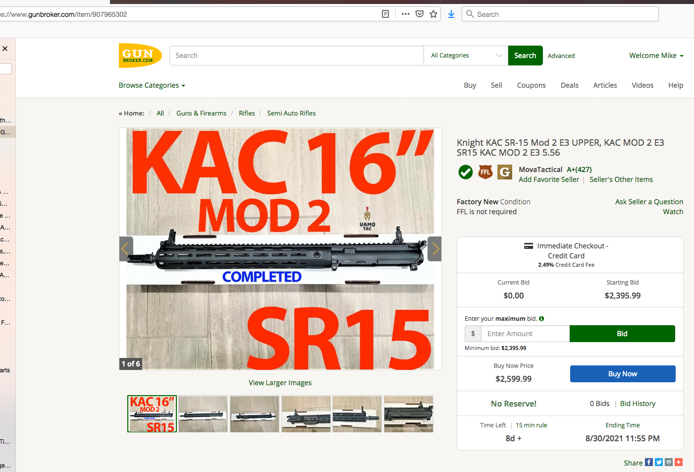Click the A+(427) seller feedback rating

pyautogui.click(x=579, y=170)
